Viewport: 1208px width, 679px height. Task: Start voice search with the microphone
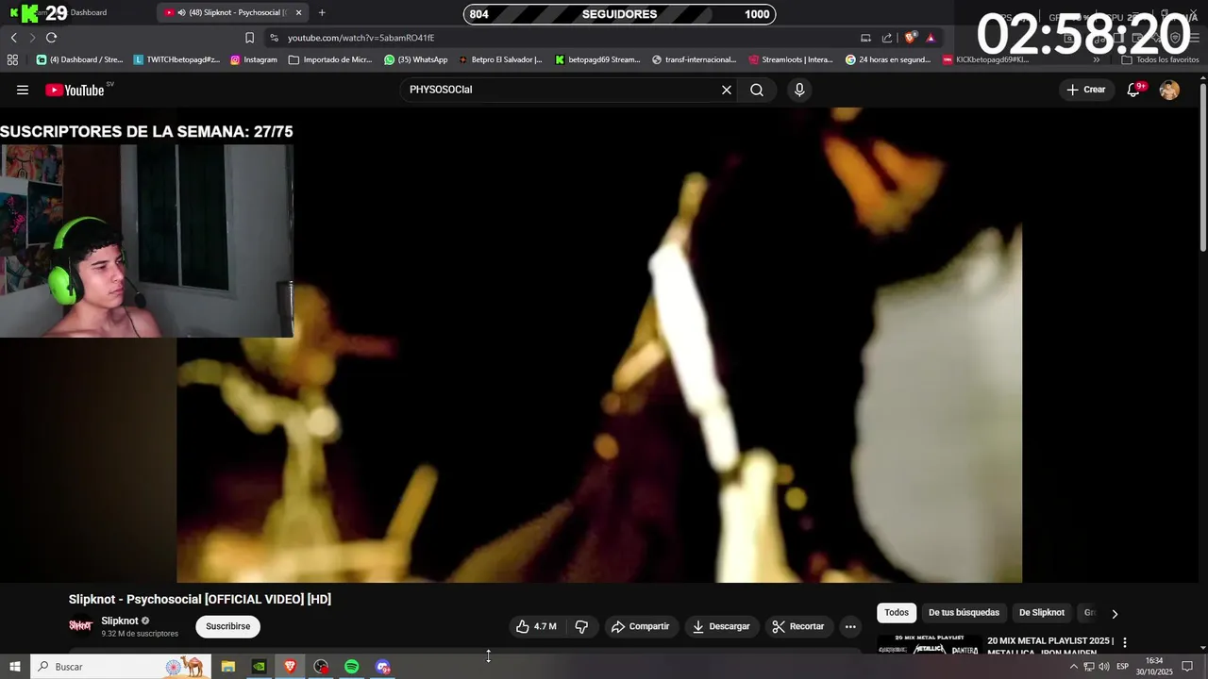pos(799,90)
